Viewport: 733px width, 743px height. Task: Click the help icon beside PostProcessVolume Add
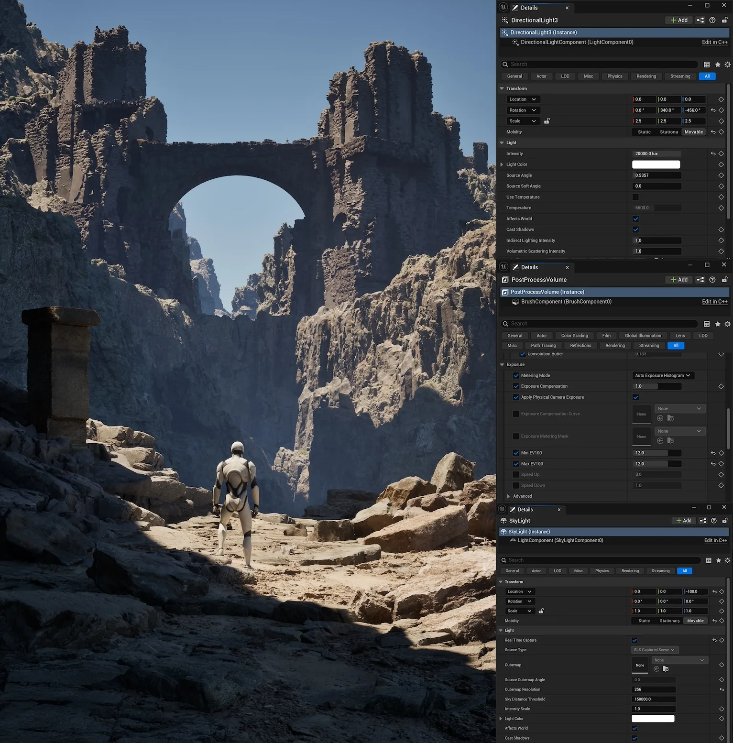[x=712, y=280]
